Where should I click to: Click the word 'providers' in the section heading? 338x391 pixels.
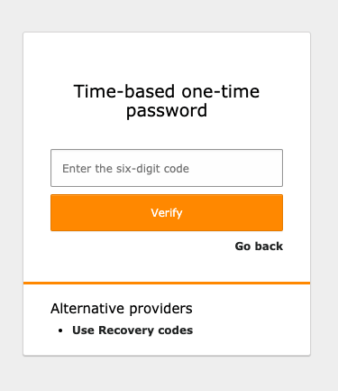point(160,309)
